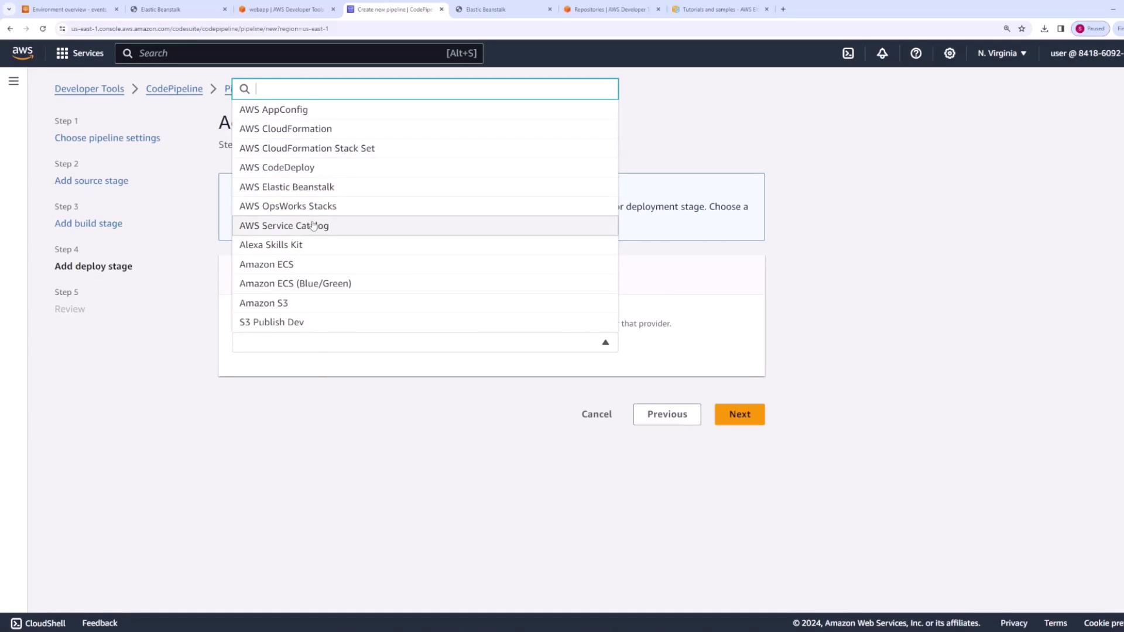Go to the CodePipeline breadcrumb link

pyautogui.click(x=174, y=89)
